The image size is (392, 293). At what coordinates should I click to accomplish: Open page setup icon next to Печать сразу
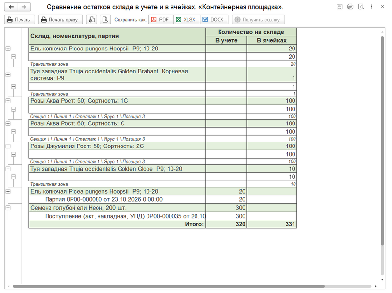(92, 20)
